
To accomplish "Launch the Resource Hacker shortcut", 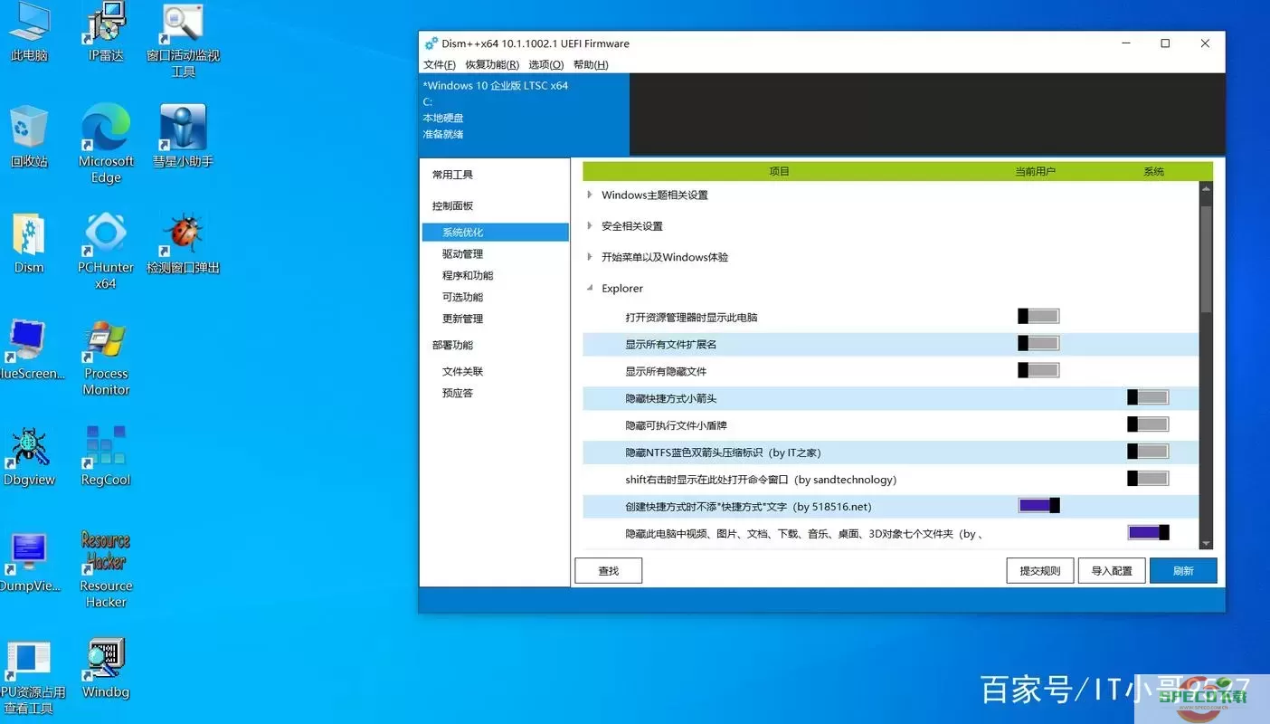I will pos(106,570).
